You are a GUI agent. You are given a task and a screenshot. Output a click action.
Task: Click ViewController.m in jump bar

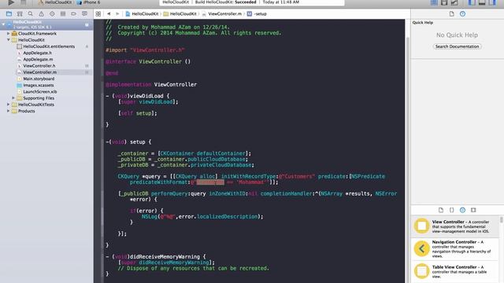222,14
